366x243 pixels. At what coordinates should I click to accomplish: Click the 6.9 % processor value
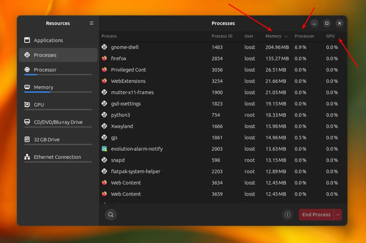coord(300,47)
